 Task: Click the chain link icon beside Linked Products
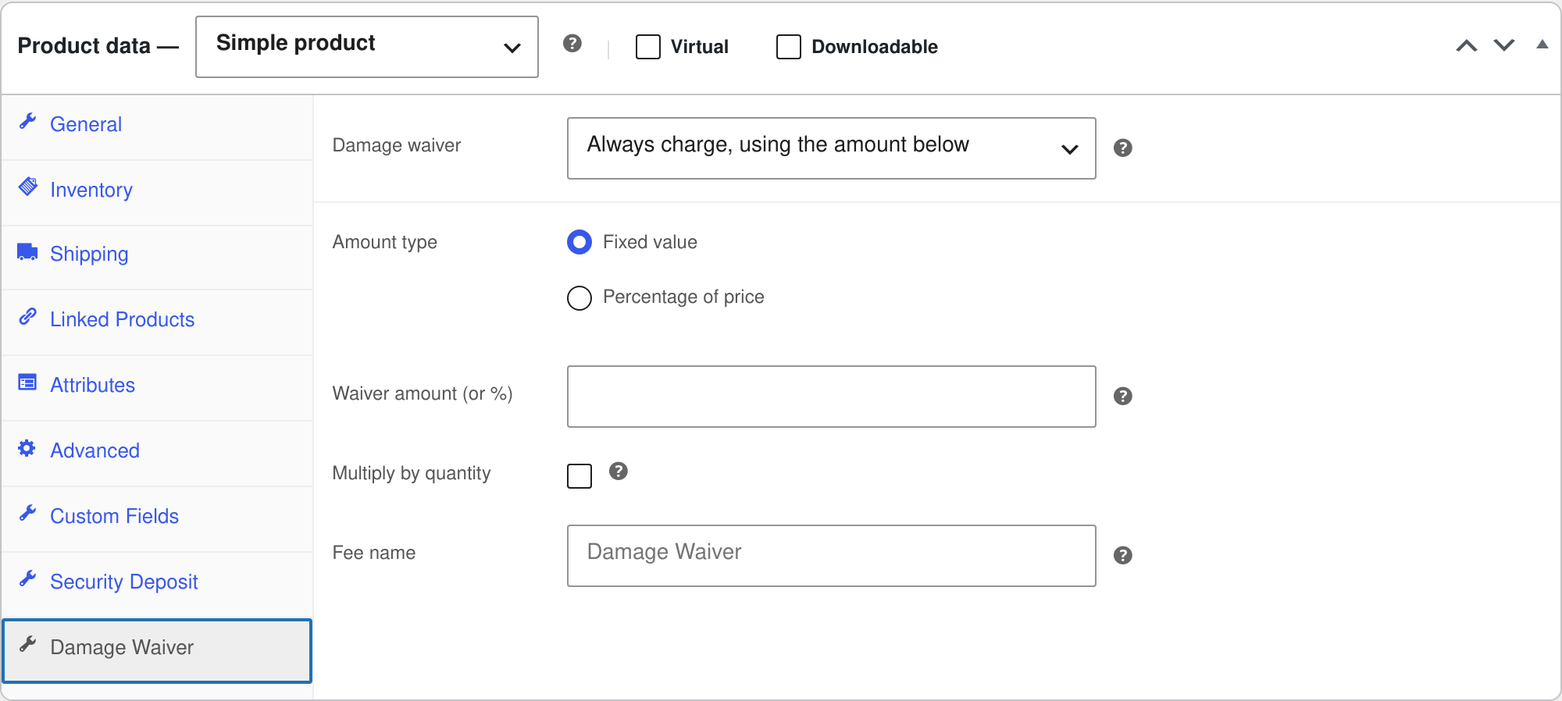tap(27, 316)
